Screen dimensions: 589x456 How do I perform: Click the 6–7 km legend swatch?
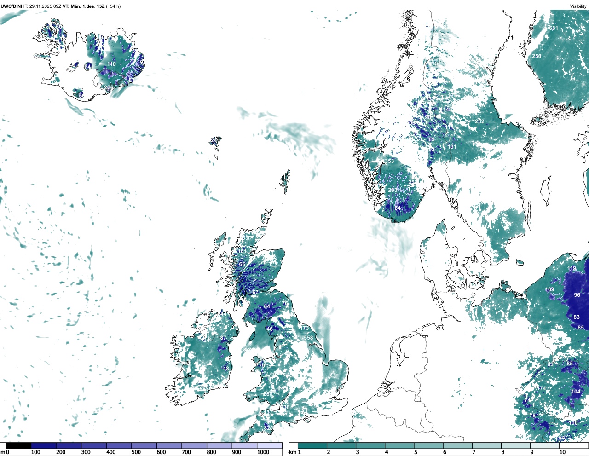(458, 446)
